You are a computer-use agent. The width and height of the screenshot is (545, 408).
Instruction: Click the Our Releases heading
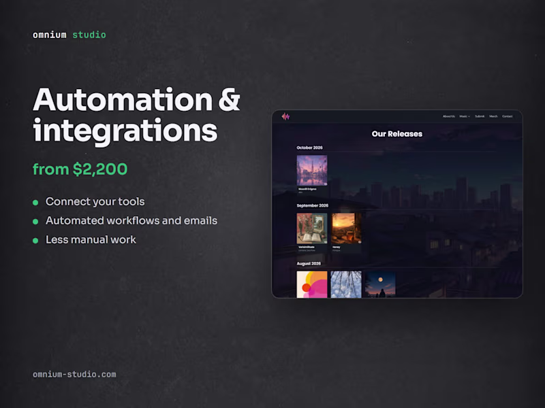tap(397, 134)
